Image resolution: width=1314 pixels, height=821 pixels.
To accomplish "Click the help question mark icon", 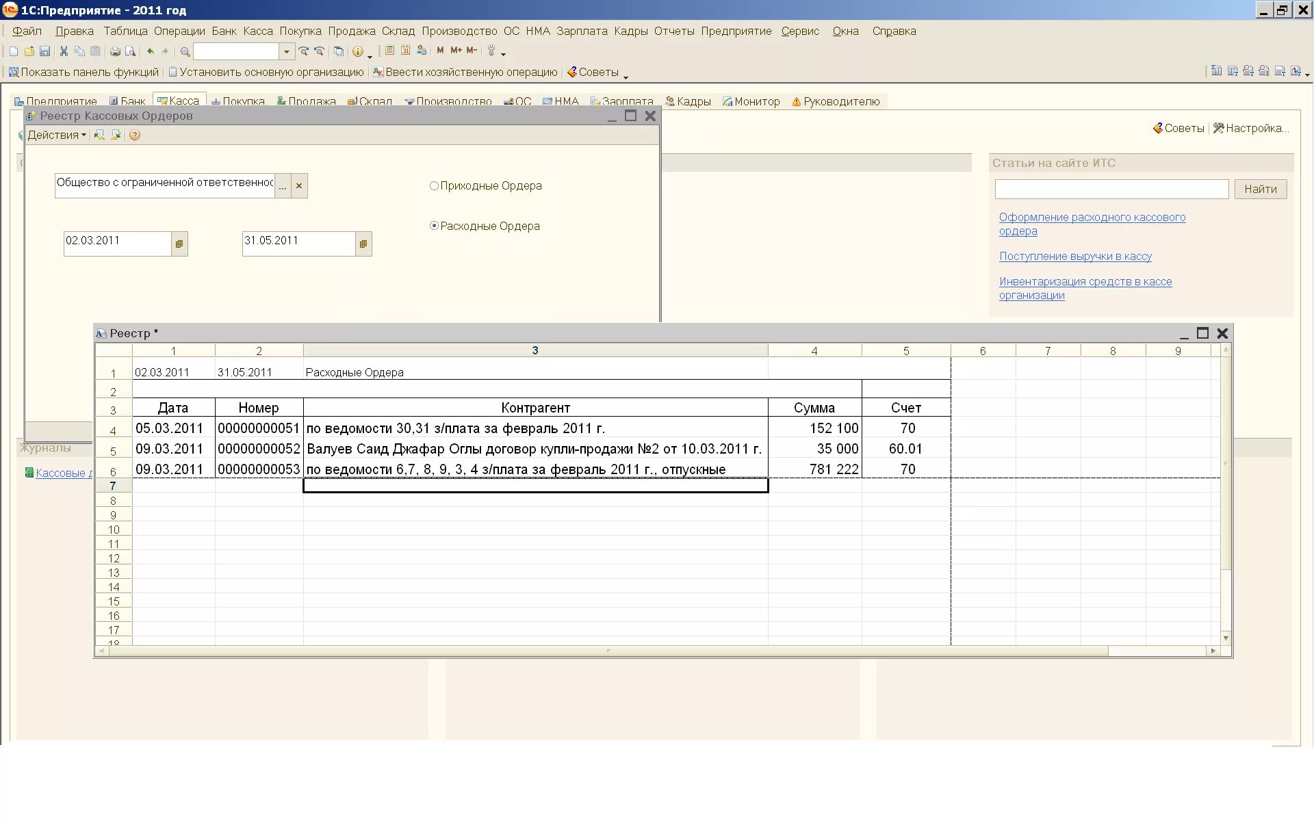I will [135, 135].
